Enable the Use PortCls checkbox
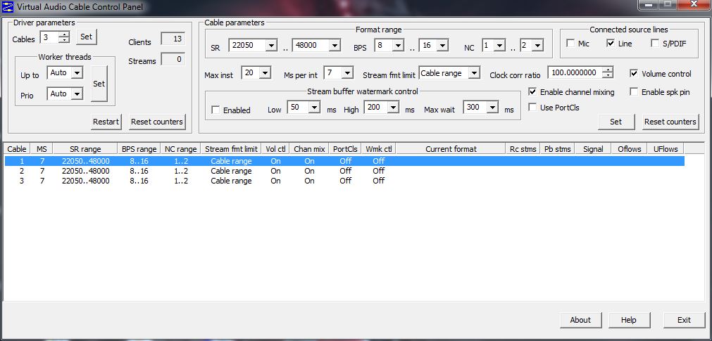Image resolution: width=712 pixels, height=341 pixels. (x=532, y=108)
